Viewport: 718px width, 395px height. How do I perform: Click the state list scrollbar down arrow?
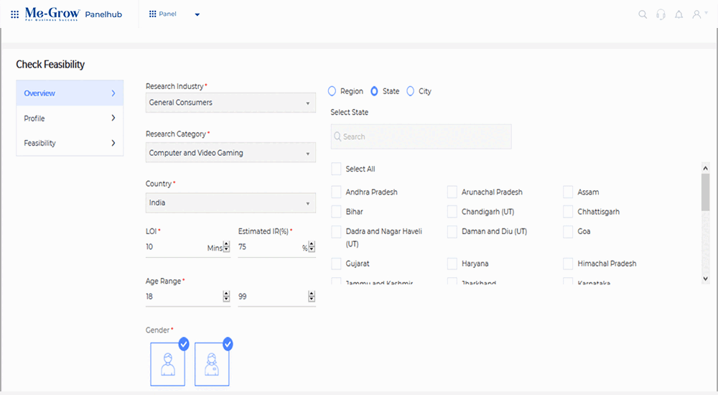705,278
